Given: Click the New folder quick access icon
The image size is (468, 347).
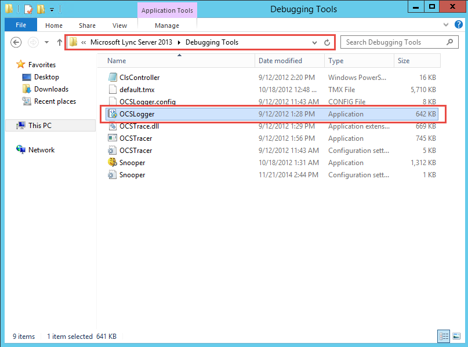Looking at the screenshot, I should click(x=41, y=9).
